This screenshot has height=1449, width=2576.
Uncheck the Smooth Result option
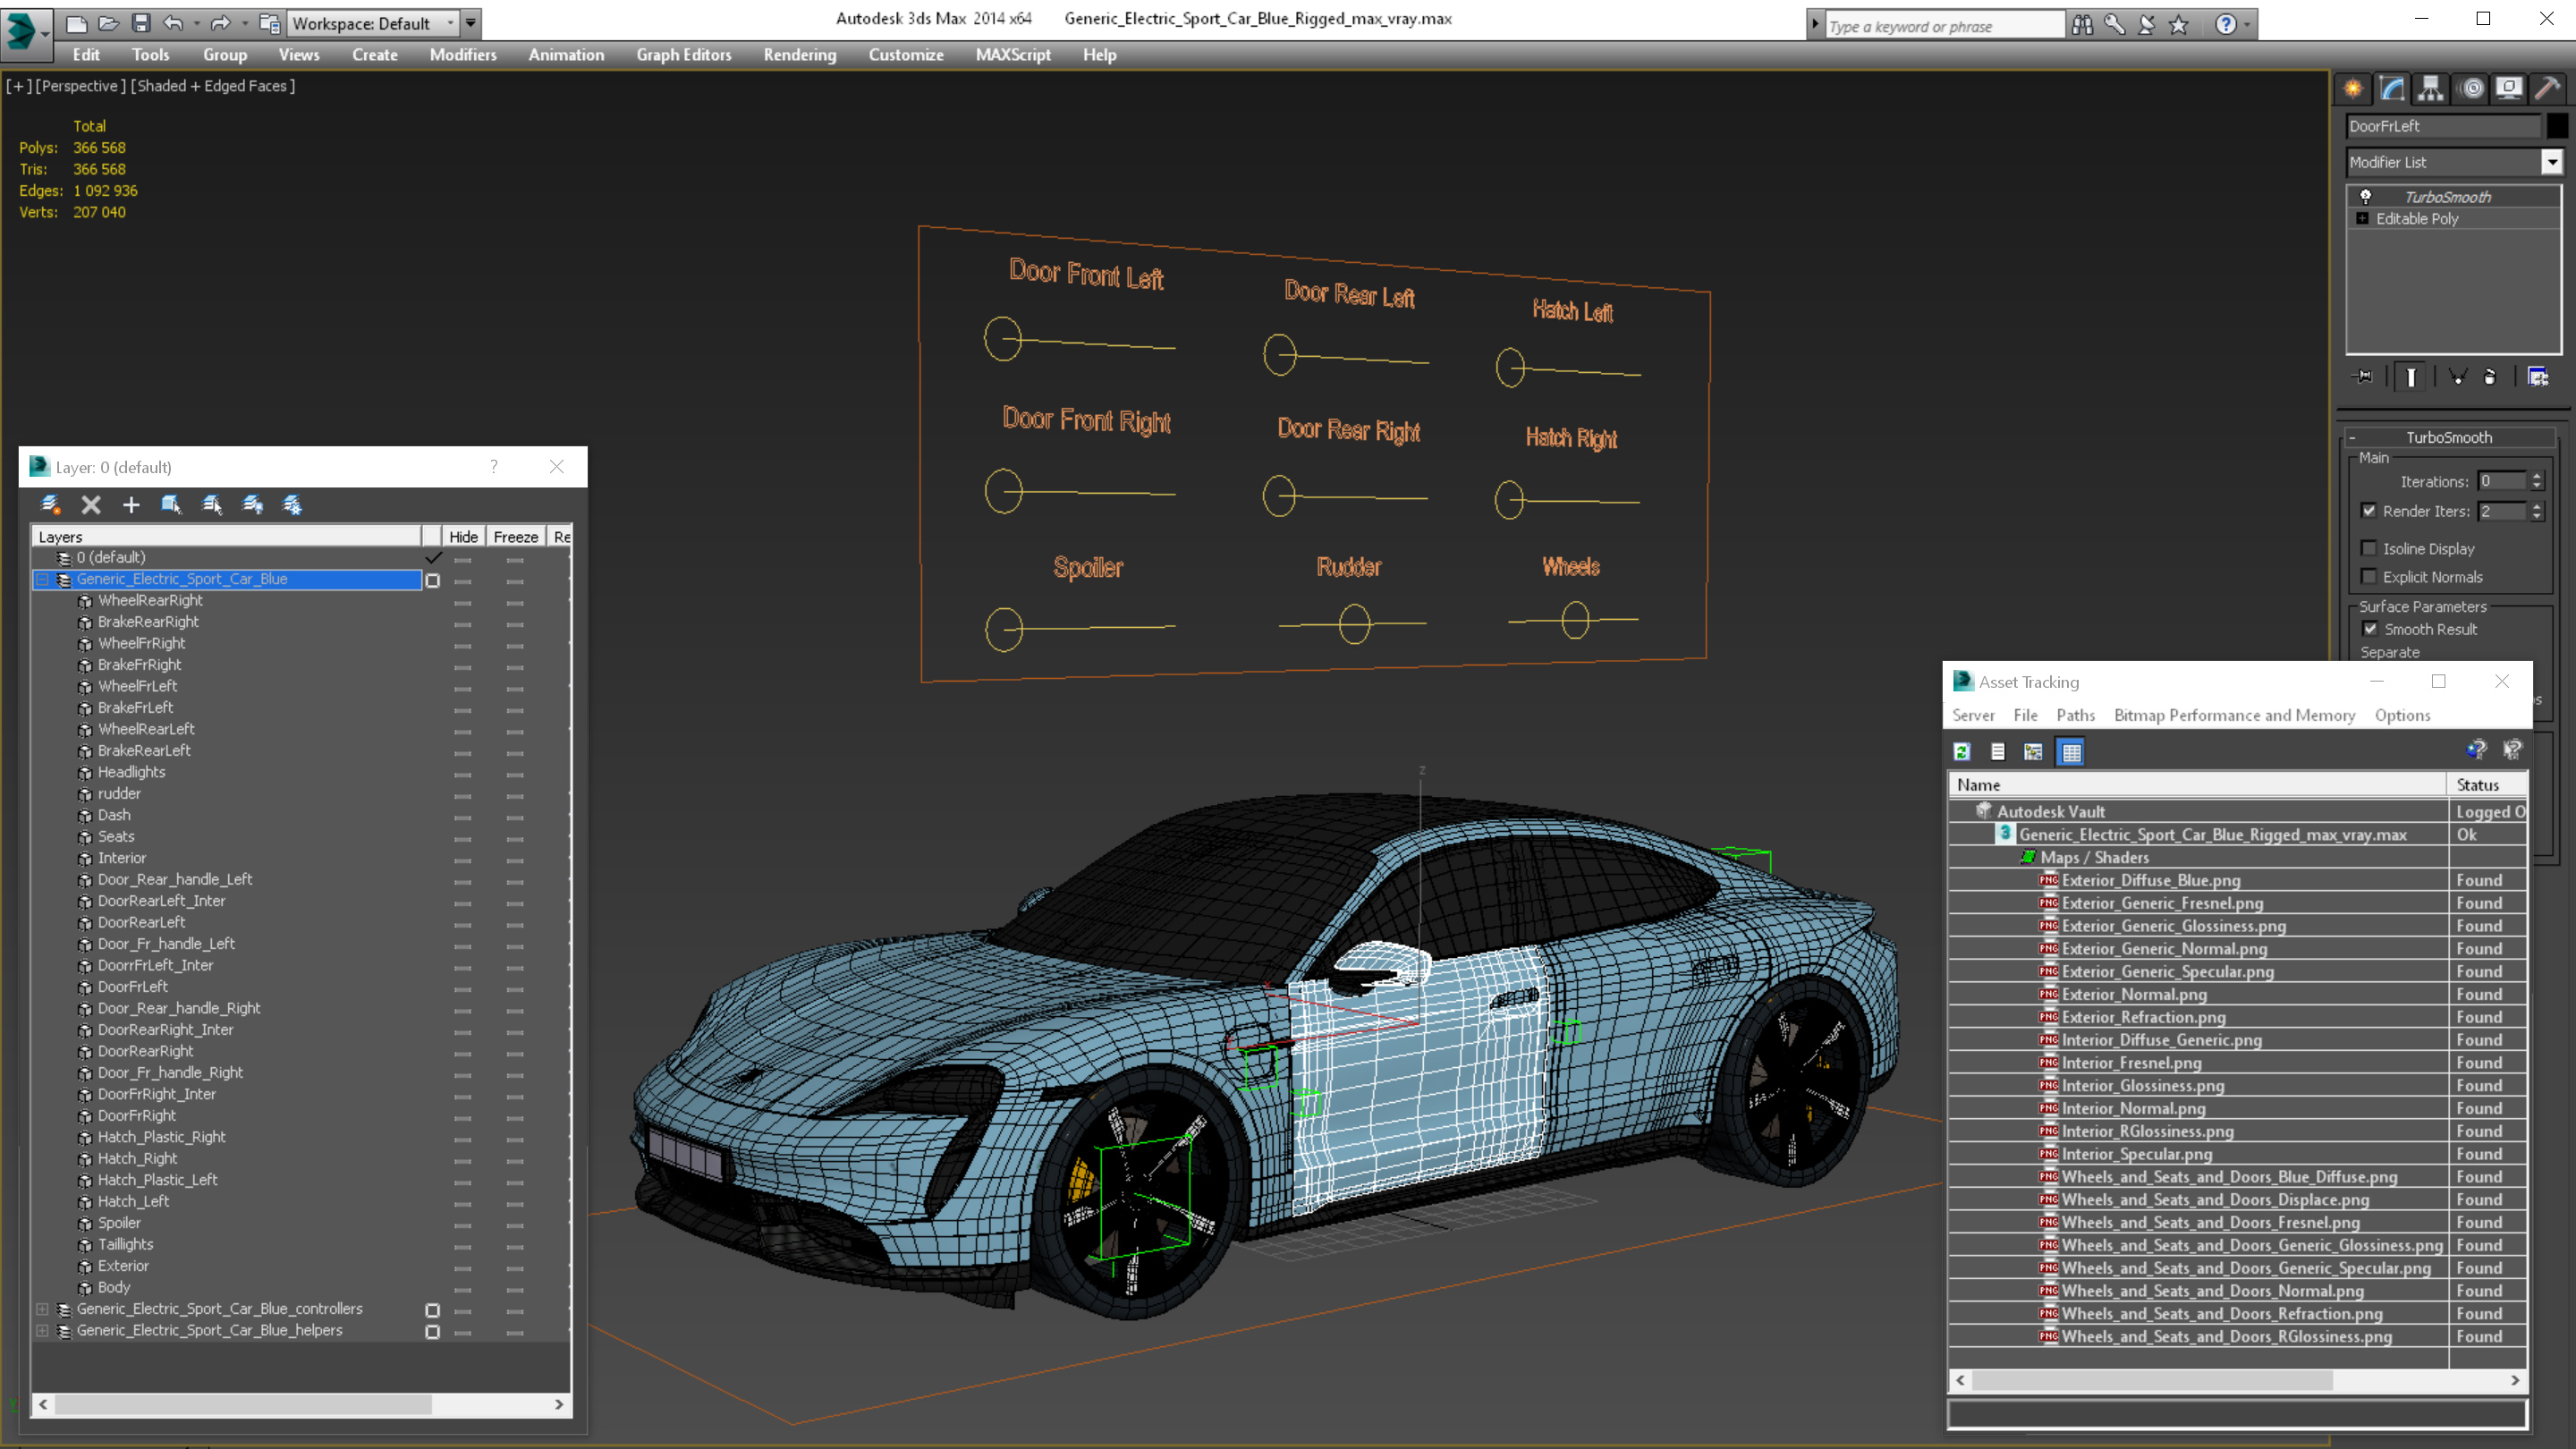(x=2370, y=629)
